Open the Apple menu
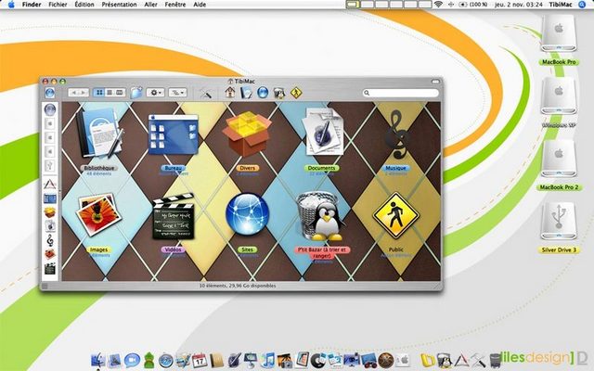 click(x=11, y=5)
